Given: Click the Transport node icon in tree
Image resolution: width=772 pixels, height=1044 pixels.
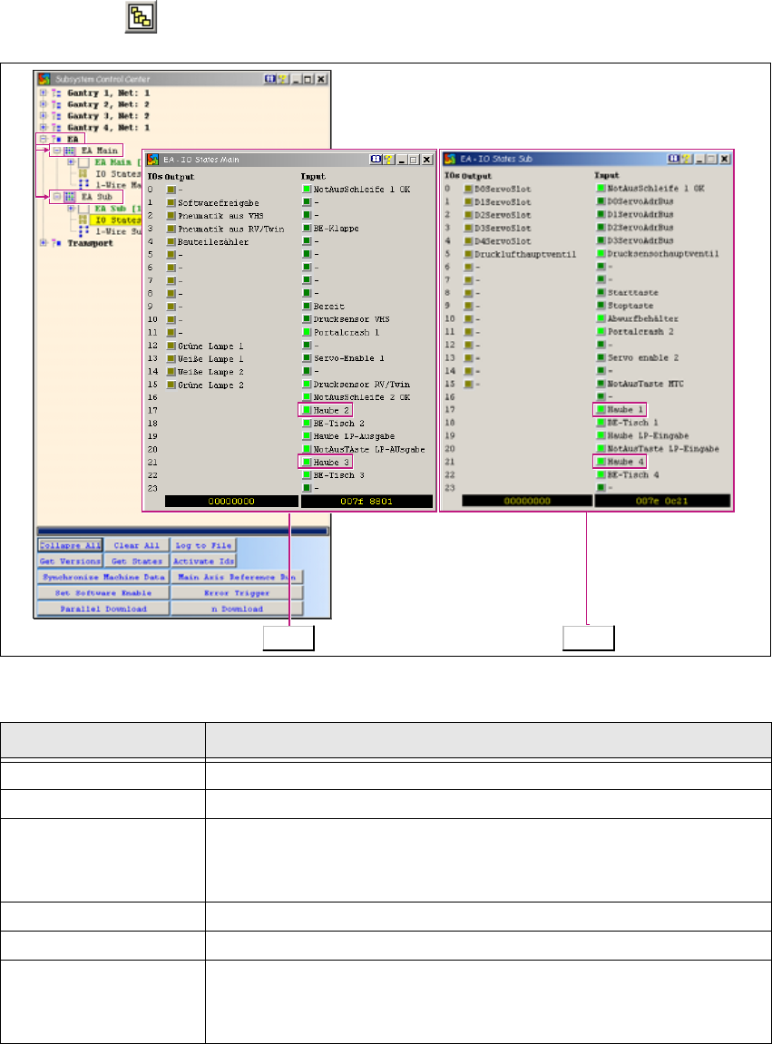Looking at the screenshot, I should pyautogui.click(x=56, y=243).
